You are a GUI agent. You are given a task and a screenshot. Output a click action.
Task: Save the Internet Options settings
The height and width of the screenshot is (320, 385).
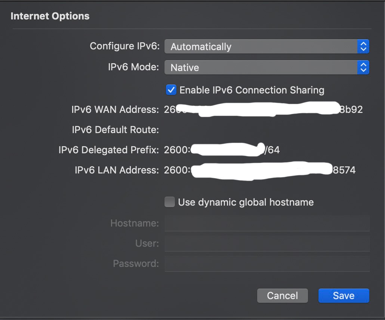click(344, 296)
